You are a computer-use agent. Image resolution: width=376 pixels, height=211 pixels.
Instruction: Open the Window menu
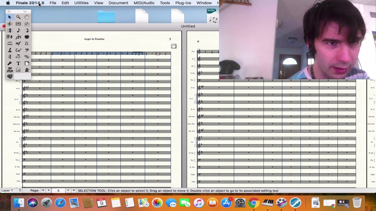coord(204,3)
